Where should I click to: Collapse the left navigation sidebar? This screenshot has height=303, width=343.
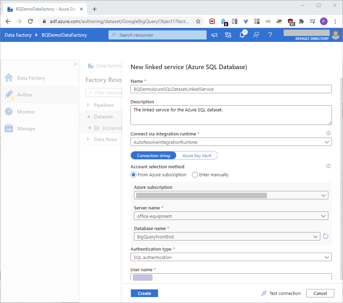(75, 64)
